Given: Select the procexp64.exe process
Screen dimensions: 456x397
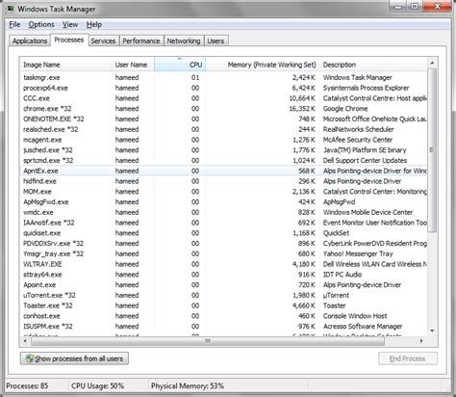Looking at the screenshot, I should pos(223,88).
